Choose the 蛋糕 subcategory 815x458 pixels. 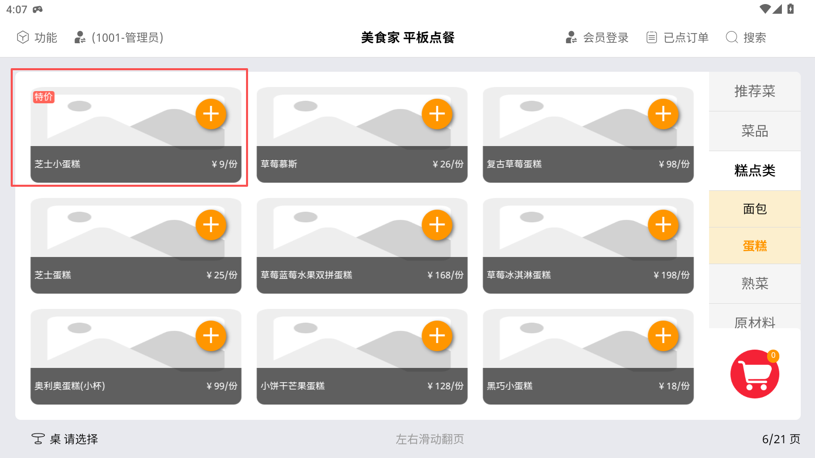click(754, 246)
